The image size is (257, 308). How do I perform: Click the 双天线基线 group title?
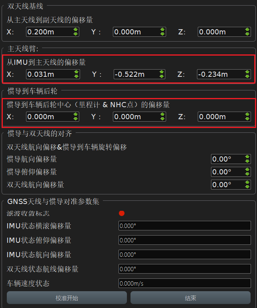pos(25,6)
